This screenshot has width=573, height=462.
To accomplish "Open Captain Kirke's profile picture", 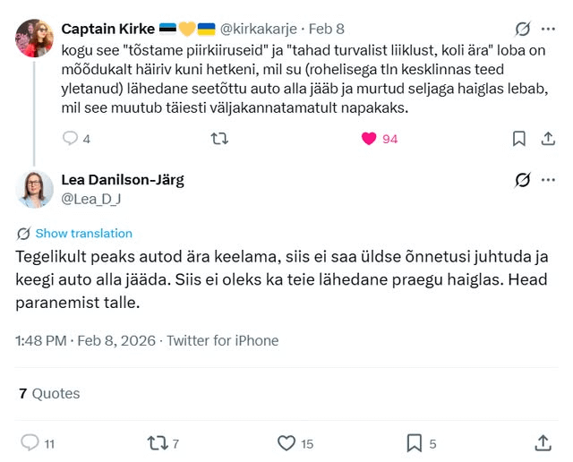I will [36, 38].
